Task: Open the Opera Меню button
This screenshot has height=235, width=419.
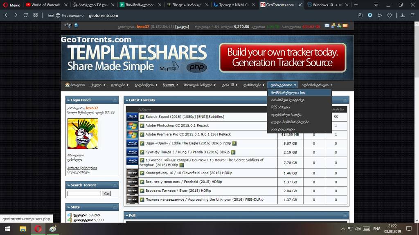Action: 11,5
